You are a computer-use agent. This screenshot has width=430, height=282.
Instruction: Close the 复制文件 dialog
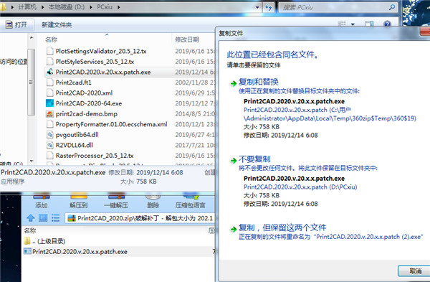click(425, 31)
